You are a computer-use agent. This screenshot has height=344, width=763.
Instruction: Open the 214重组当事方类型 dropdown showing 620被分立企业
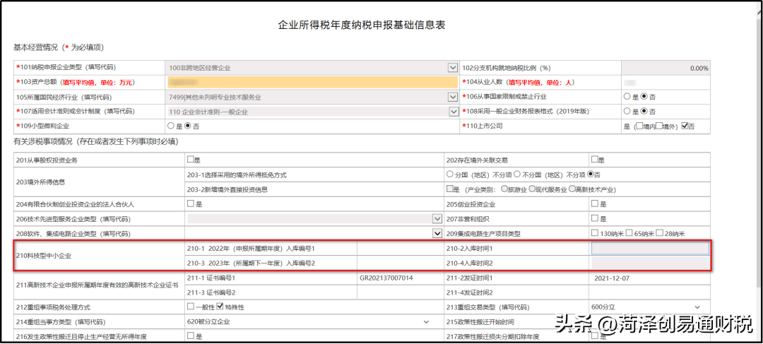tap(426, 321)
